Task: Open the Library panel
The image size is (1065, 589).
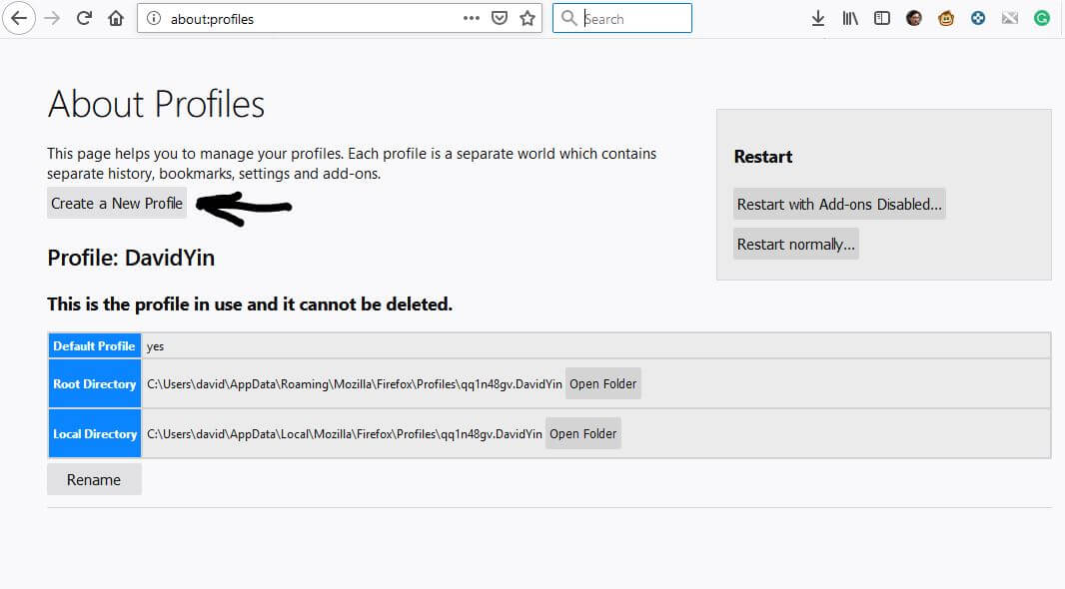Action: (x=849, y=17)
